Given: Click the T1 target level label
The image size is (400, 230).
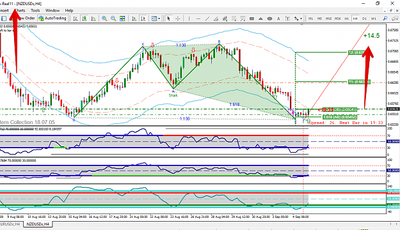Looking at the screenshot, I should pyautogui.click(x=359, y=82).
